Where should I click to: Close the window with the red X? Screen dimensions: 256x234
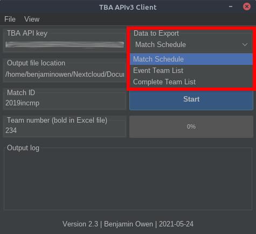point(247,6)
